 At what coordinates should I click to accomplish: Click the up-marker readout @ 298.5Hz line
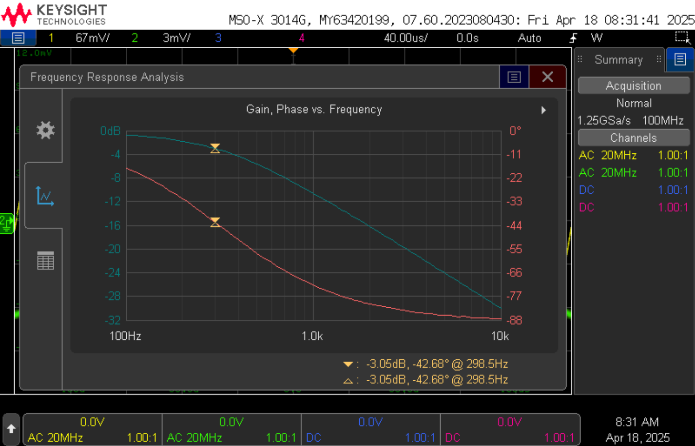point(425,380)
